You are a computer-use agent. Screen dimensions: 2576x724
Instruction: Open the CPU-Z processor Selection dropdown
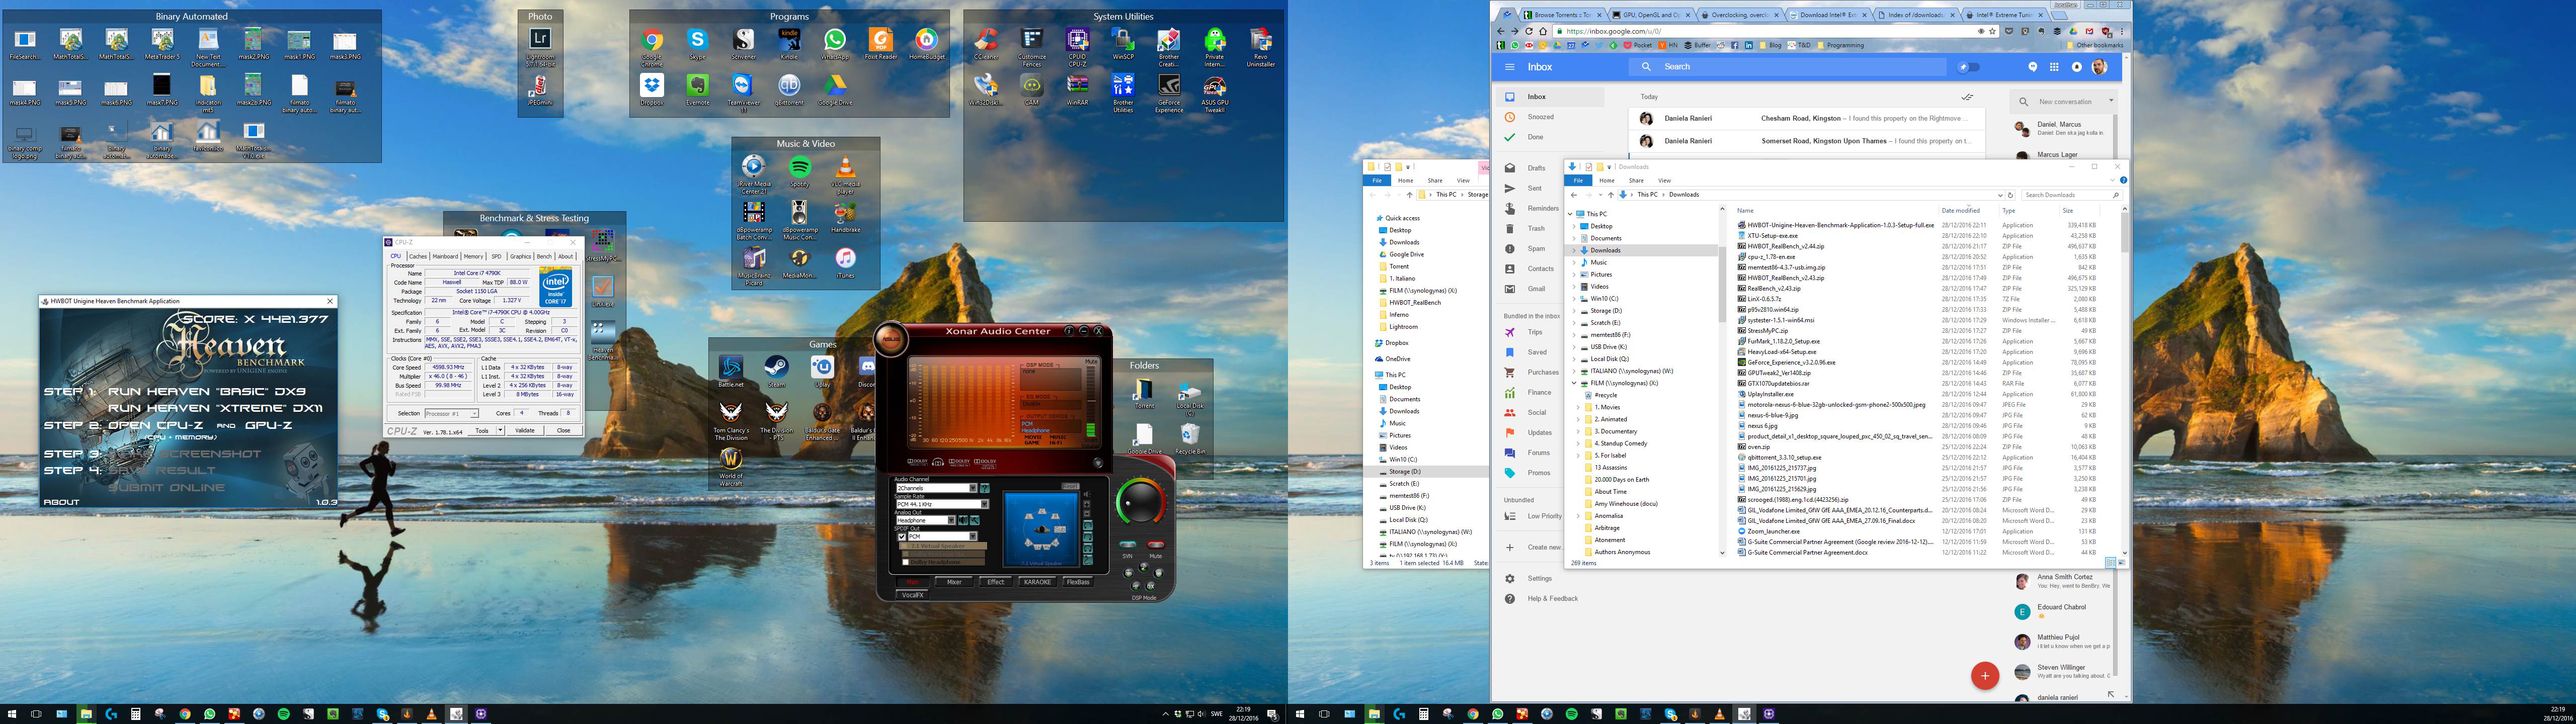point(451,413)
